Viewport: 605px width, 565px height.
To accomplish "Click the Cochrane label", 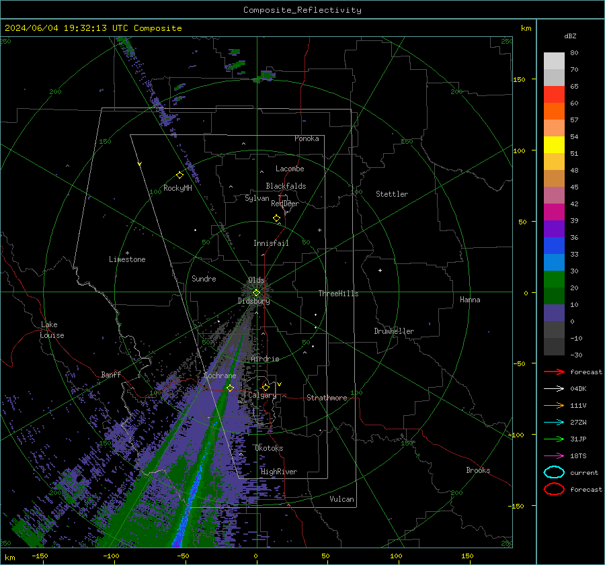I will (220, 376).
